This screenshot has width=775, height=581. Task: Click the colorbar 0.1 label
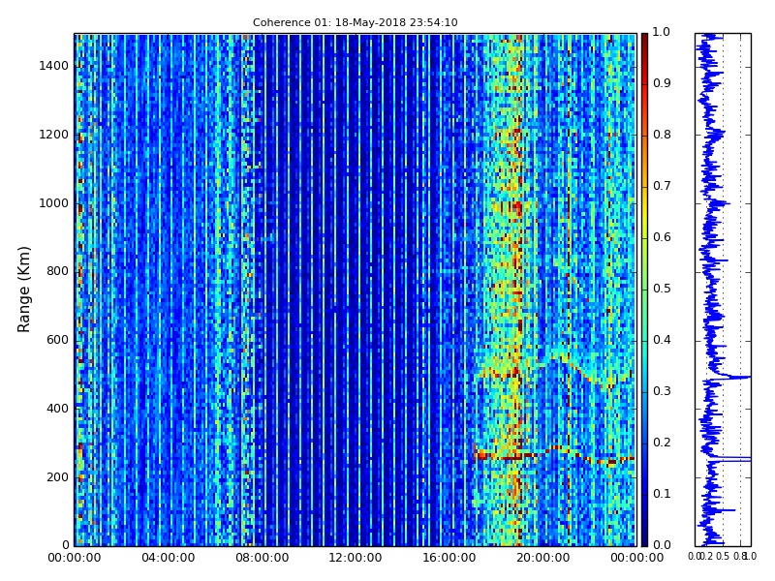tap(662, 494)
